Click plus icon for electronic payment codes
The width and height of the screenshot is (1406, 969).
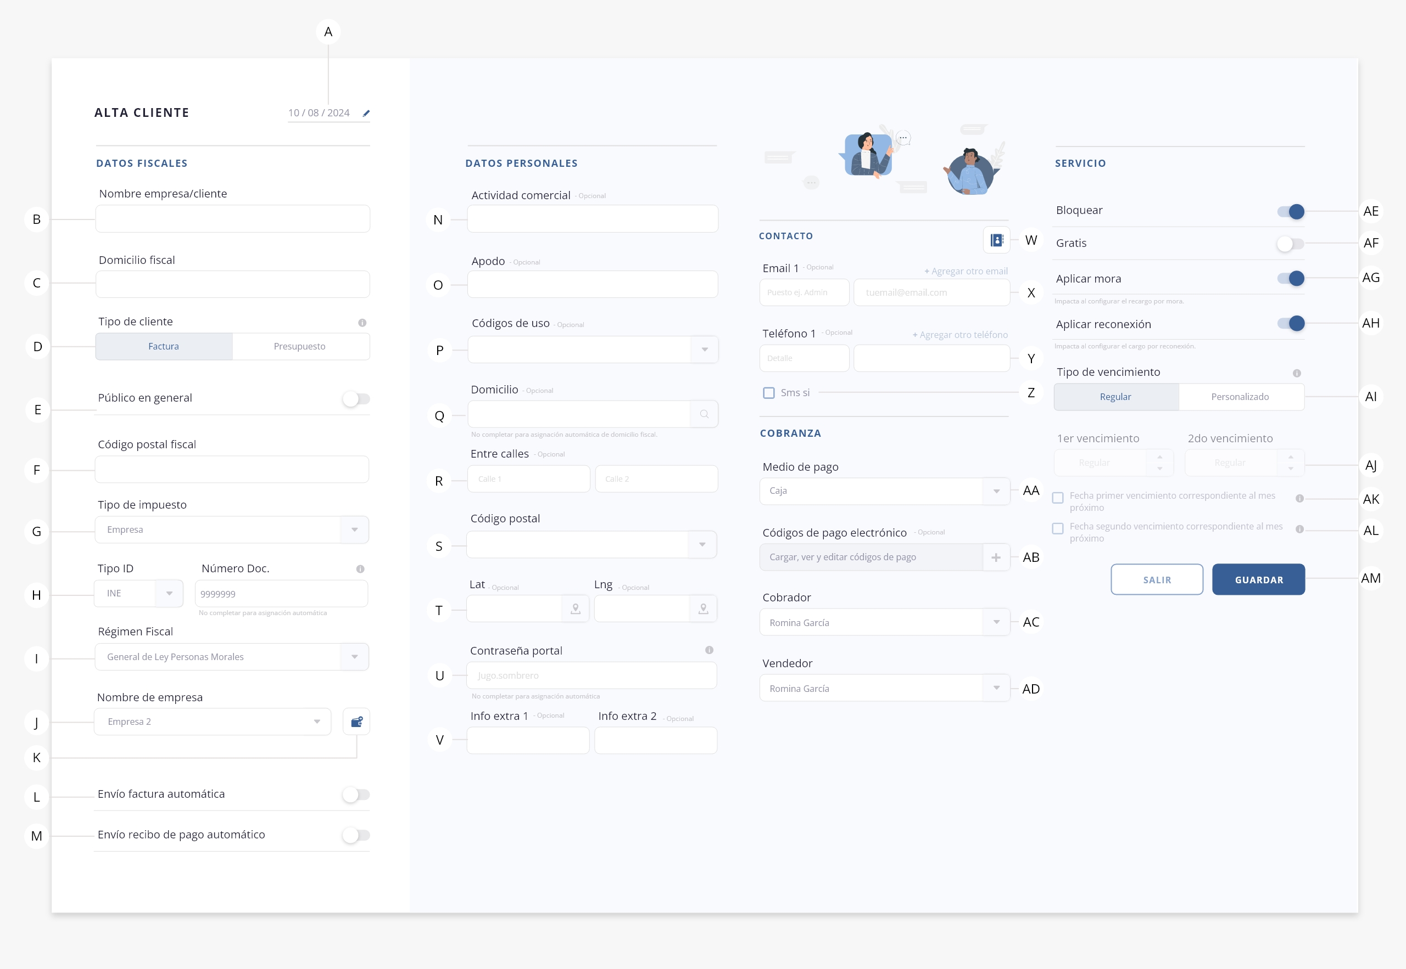coord(996,557)
